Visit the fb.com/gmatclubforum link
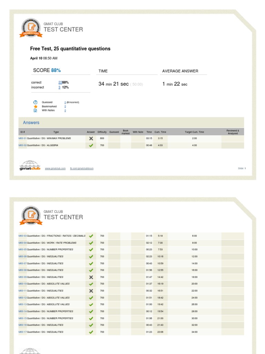The width and height of the screenshot is (265, 354). [82, 168]
